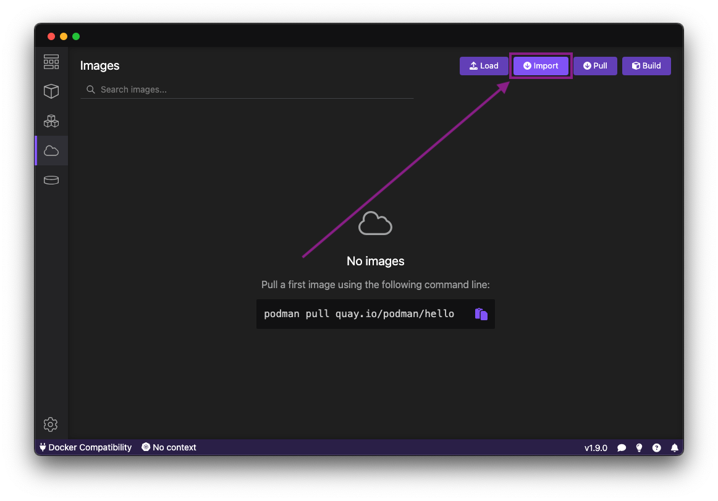The height and width of the screenshot is (501, 718).
Task: Select the highlighted Images cloud icon
Action: click(x=51, y=150)
